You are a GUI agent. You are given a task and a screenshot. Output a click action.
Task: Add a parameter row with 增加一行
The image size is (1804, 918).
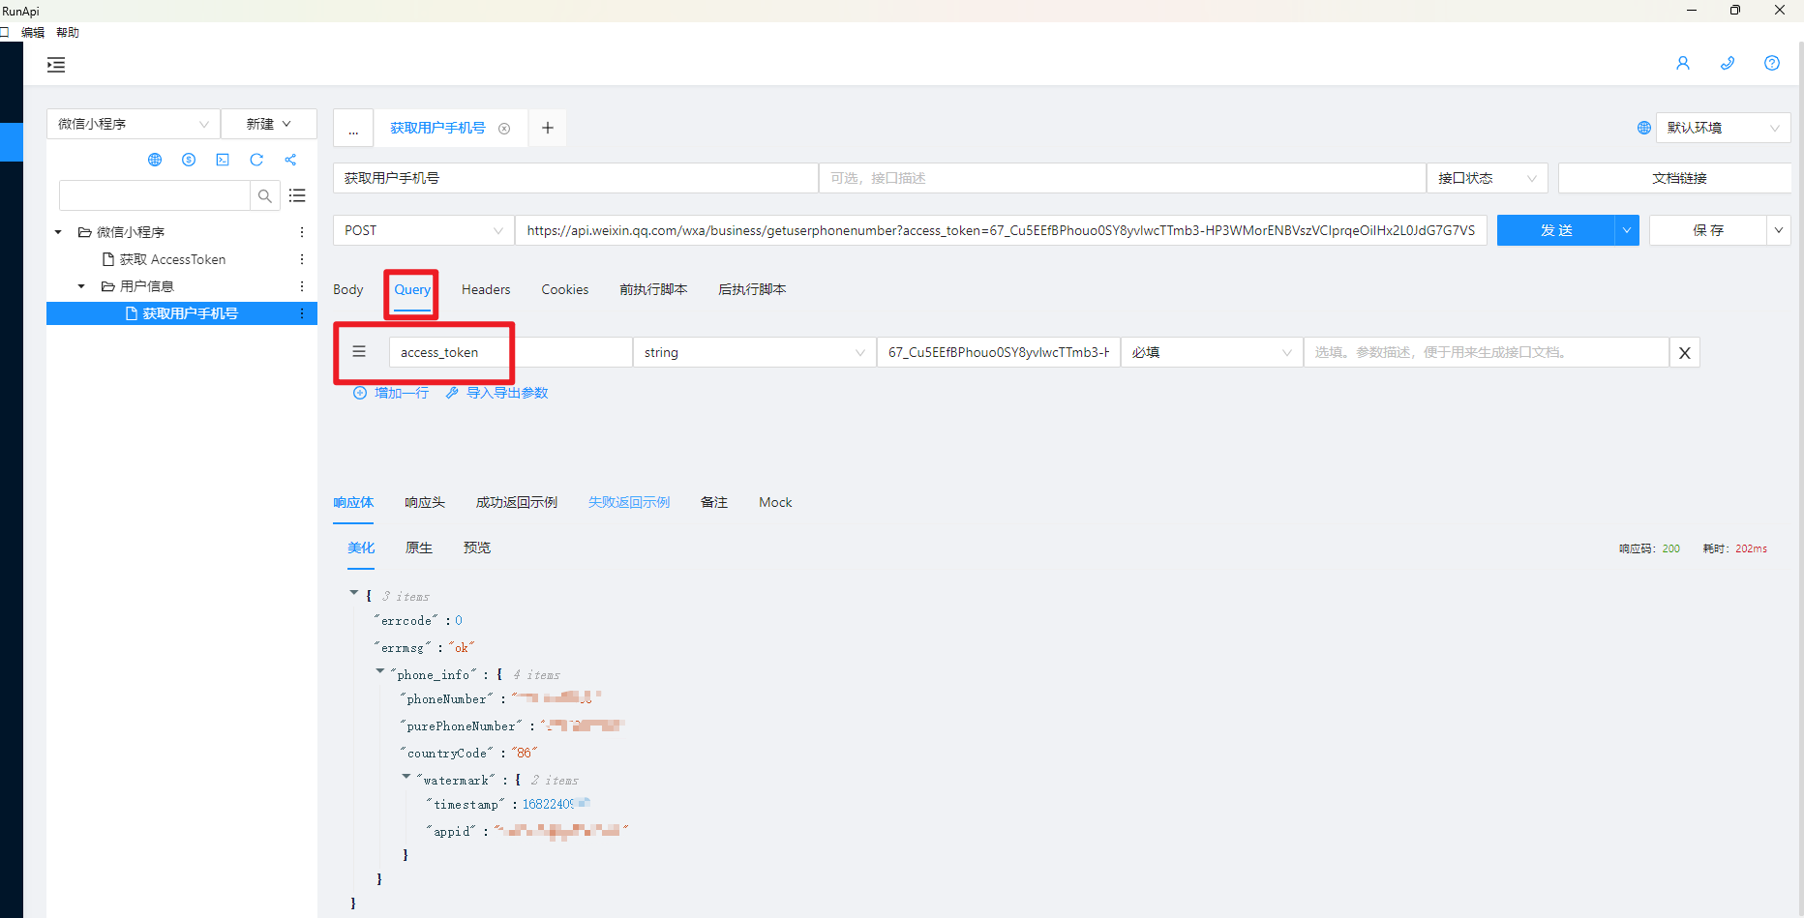391,393
